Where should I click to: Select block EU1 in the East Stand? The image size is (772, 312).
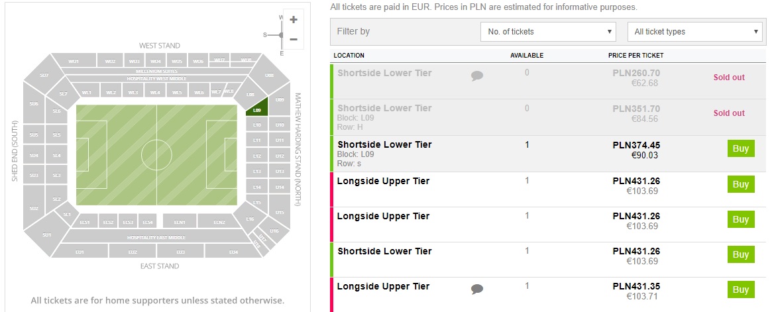(80, 252)
